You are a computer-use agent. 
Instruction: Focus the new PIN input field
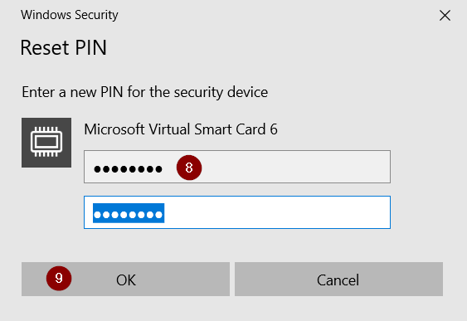[237, 167]
